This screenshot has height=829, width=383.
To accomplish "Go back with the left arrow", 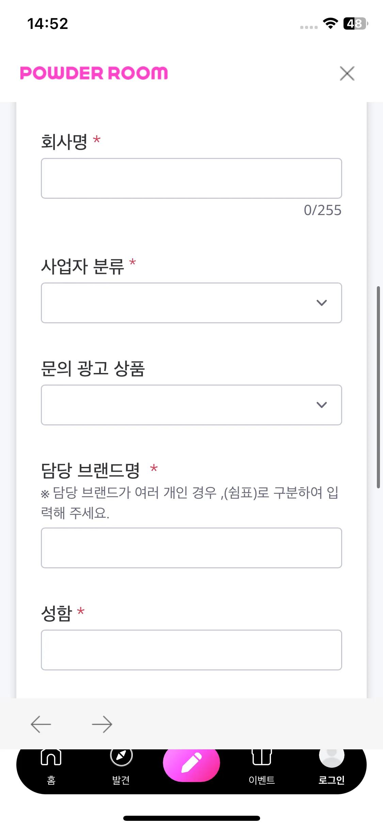I will (41, 724).
